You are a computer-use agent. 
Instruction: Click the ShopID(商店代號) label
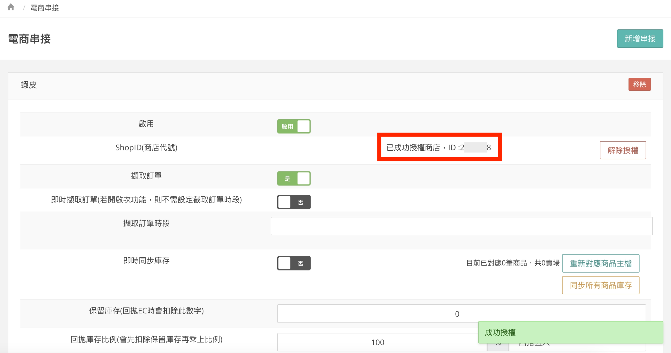pyautogui.click(x=146, y=148)
